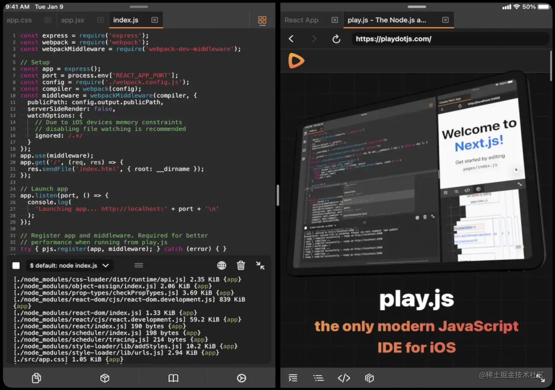
Task: Click the playdotjs.com URL field
Action: 450,39
